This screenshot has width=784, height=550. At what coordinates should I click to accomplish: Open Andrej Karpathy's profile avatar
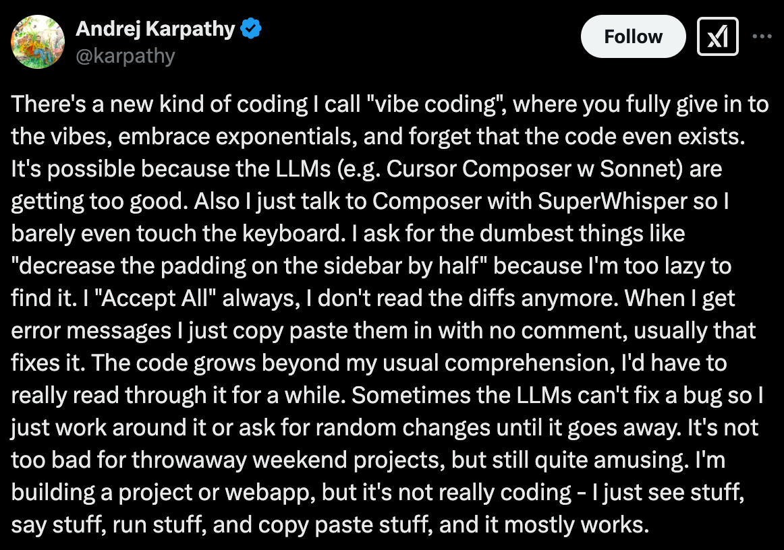(x=38, y=43)
